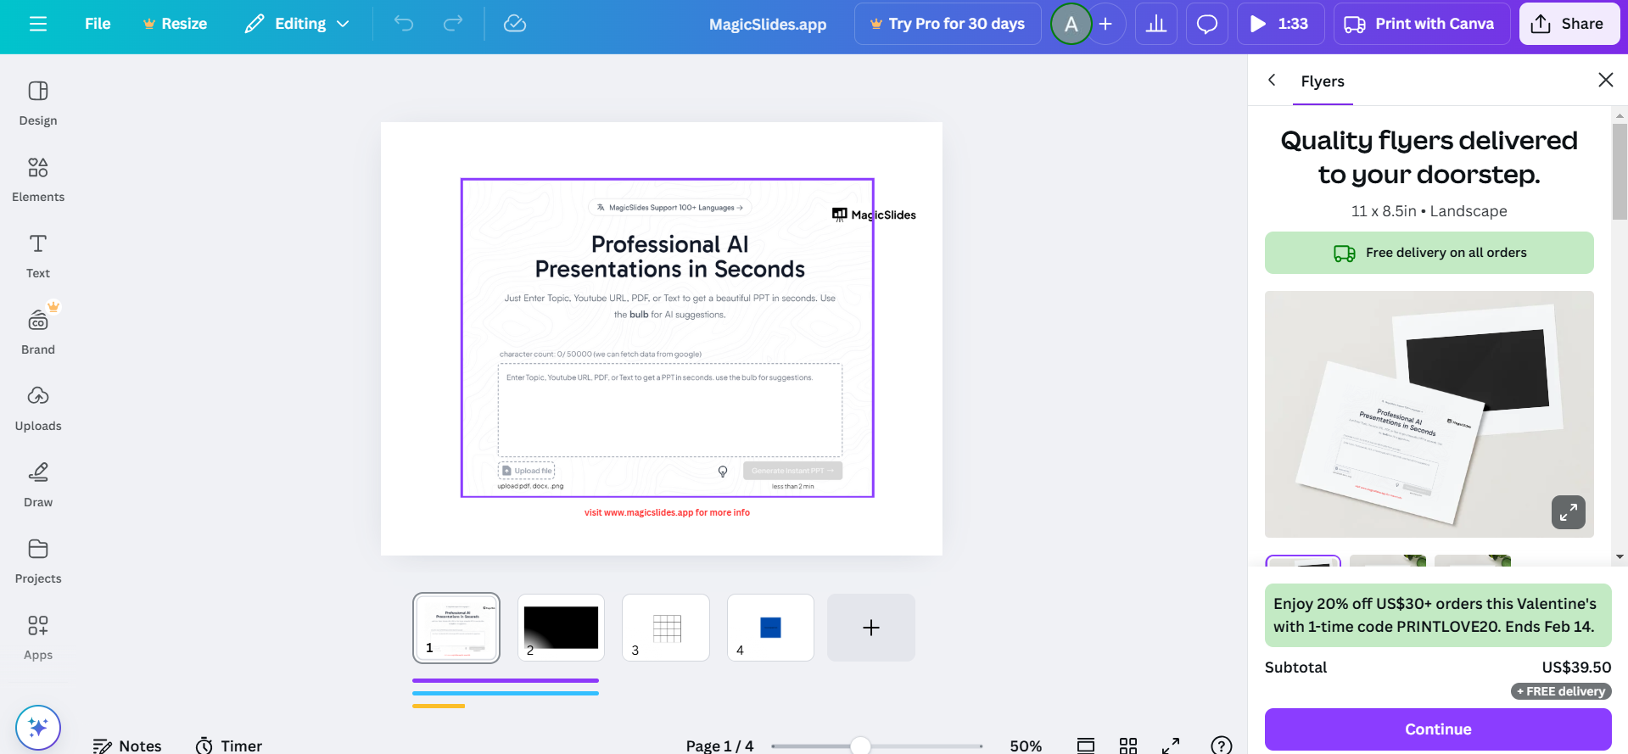Click the 'Generate Instant PPT' button in the design
The height and width of the screenshot is (754, 1628).
[792, 471]
